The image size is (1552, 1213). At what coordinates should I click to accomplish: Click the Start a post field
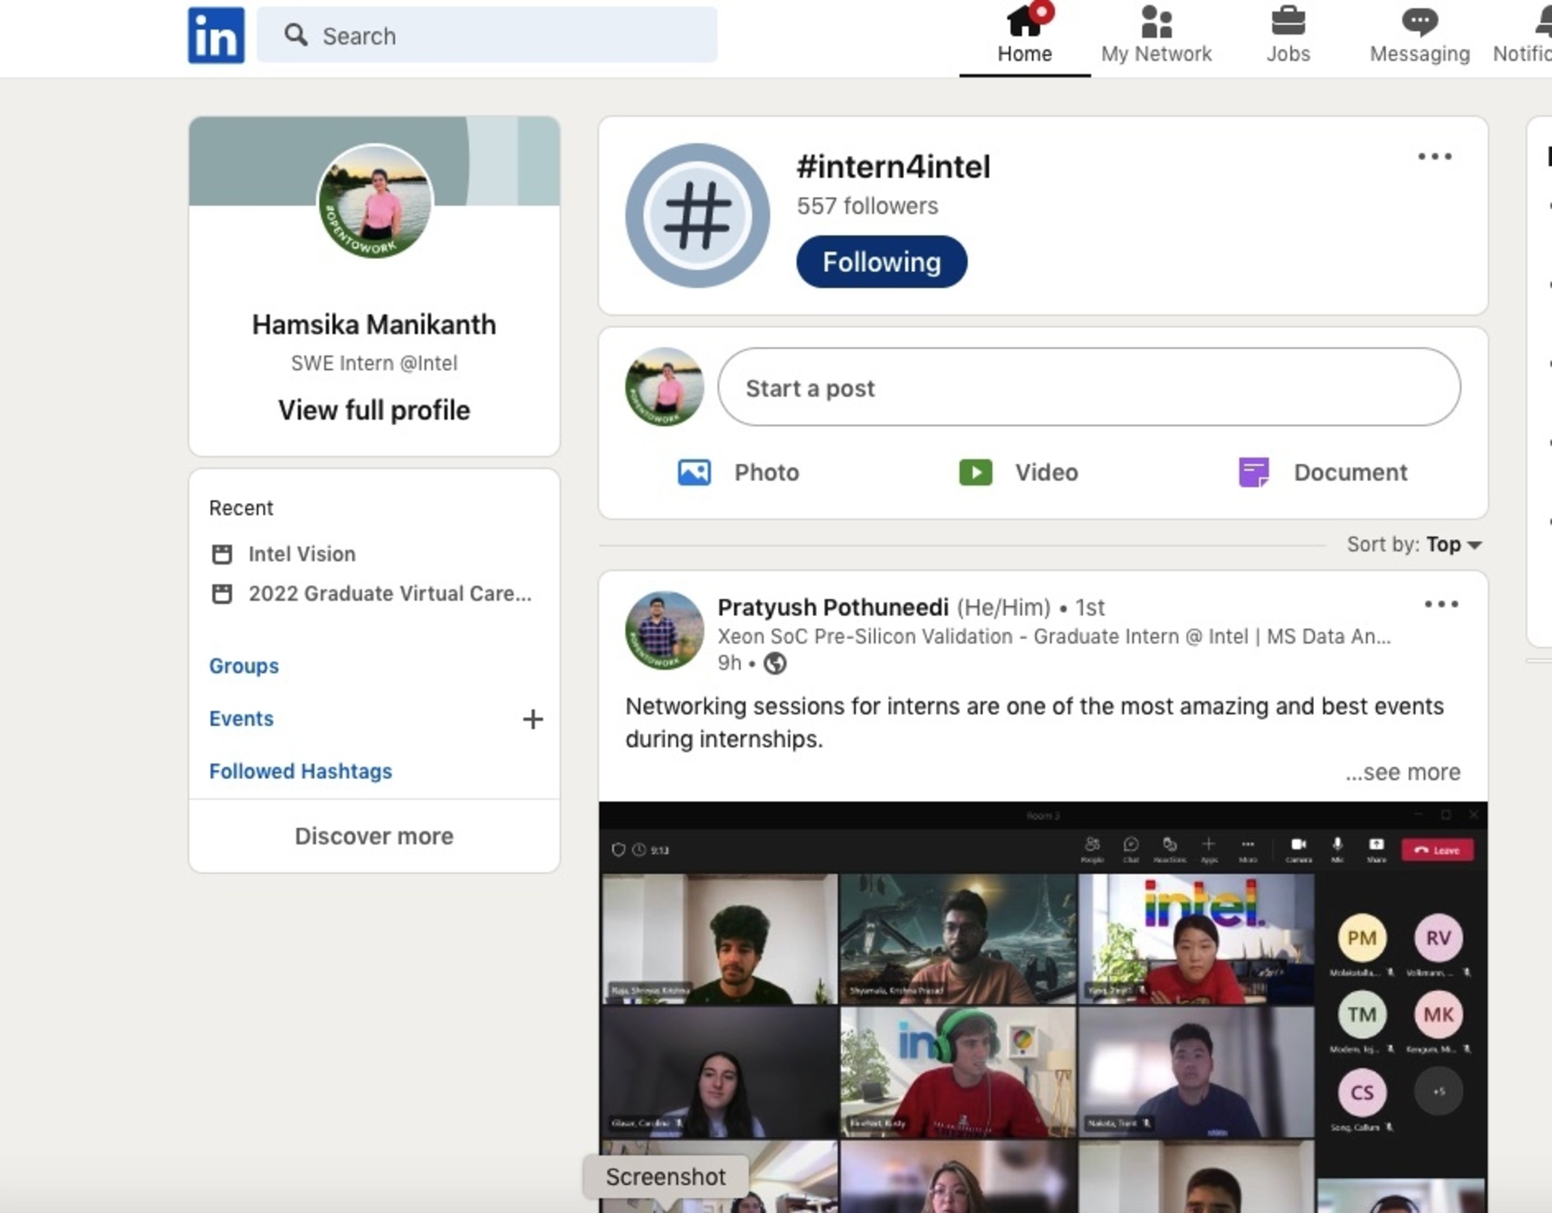point(1088,388)
